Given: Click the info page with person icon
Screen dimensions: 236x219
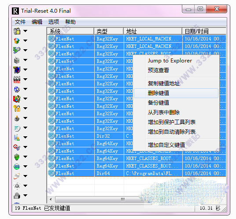Looking at the screenshot, I should click(17, 138).
